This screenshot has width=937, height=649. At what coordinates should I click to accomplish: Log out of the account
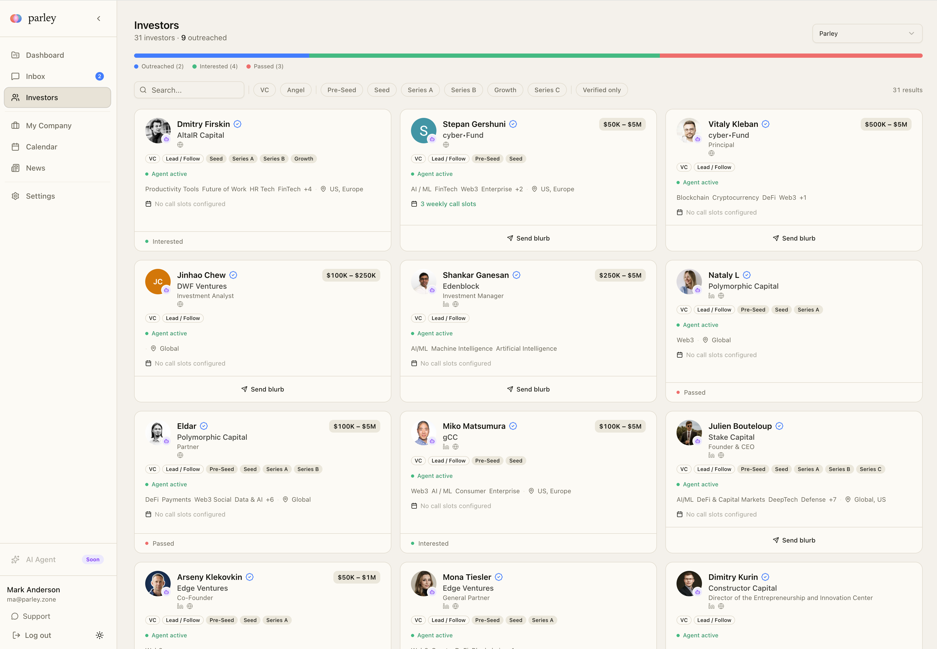32,635
